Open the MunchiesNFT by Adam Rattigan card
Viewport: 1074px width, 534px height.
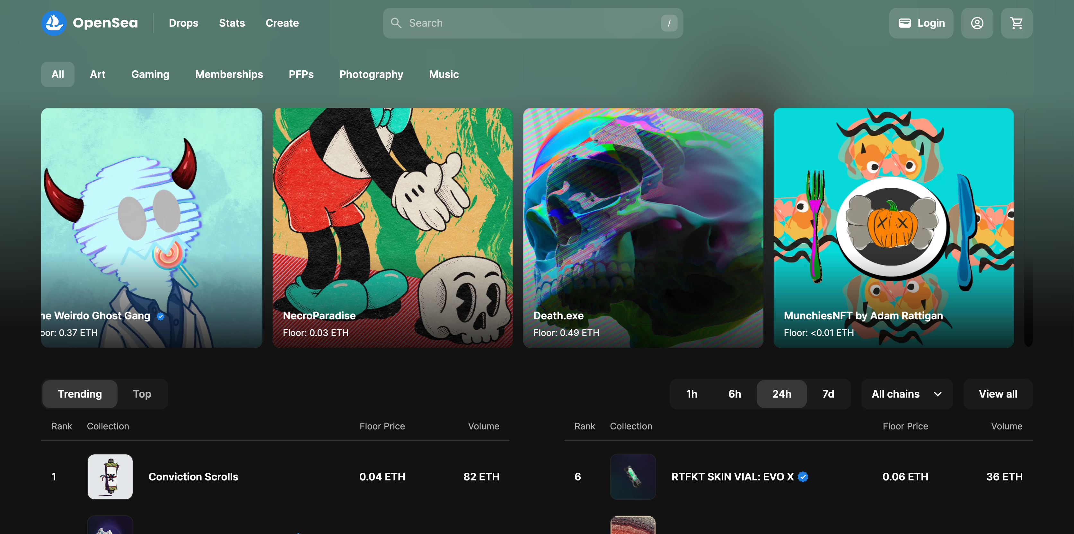894,228
